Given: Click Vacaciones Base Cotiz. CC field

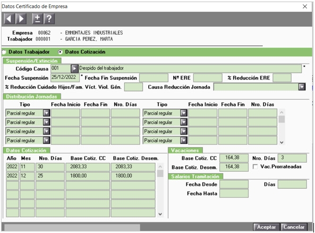Looking at the screenshot, I should tap(234, 158).
